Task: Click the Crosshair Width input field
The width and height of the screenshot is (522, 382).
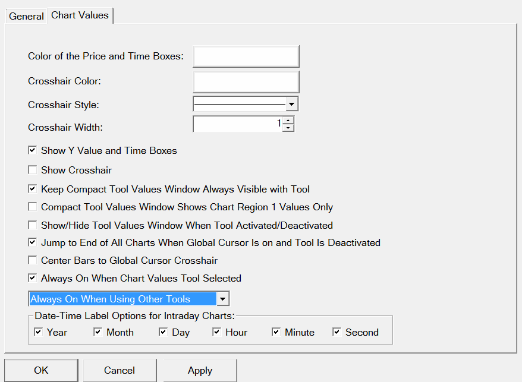Action: click(238, 124)
